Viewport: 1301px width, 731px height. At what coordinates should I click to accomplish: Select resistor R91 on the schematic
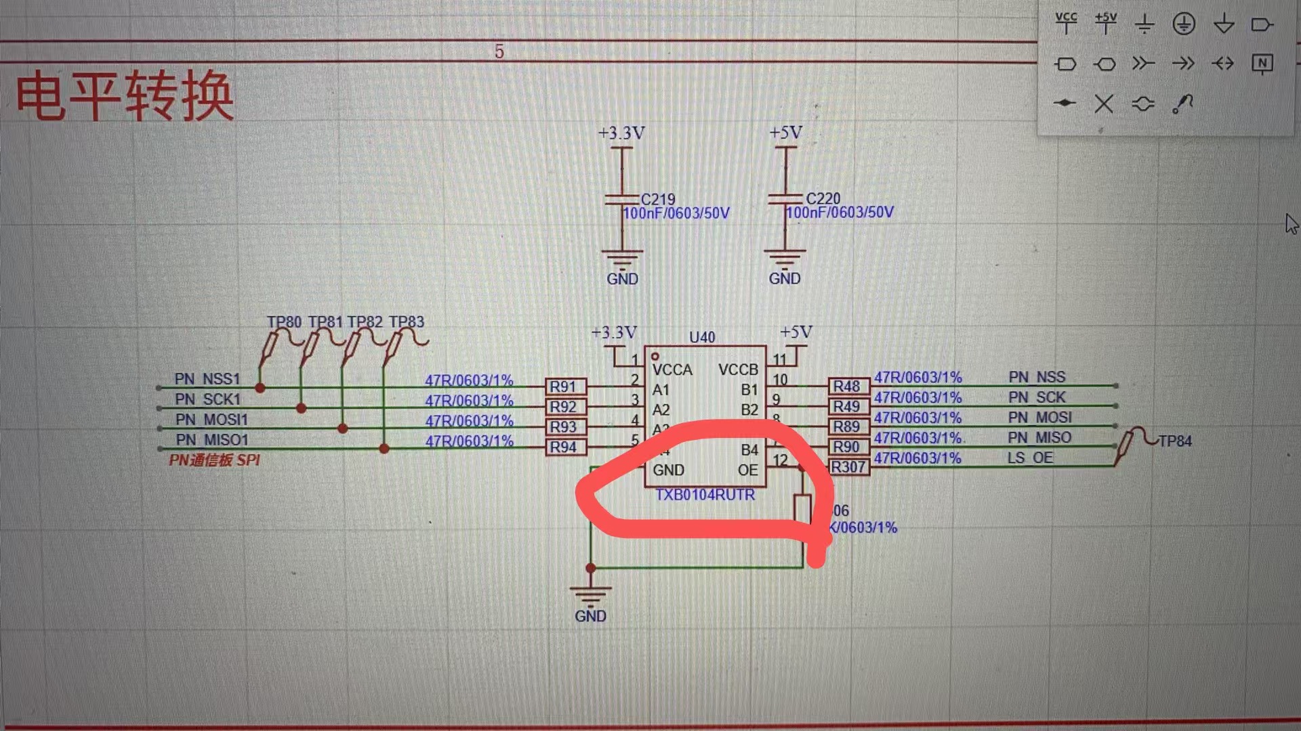(566, 386)
